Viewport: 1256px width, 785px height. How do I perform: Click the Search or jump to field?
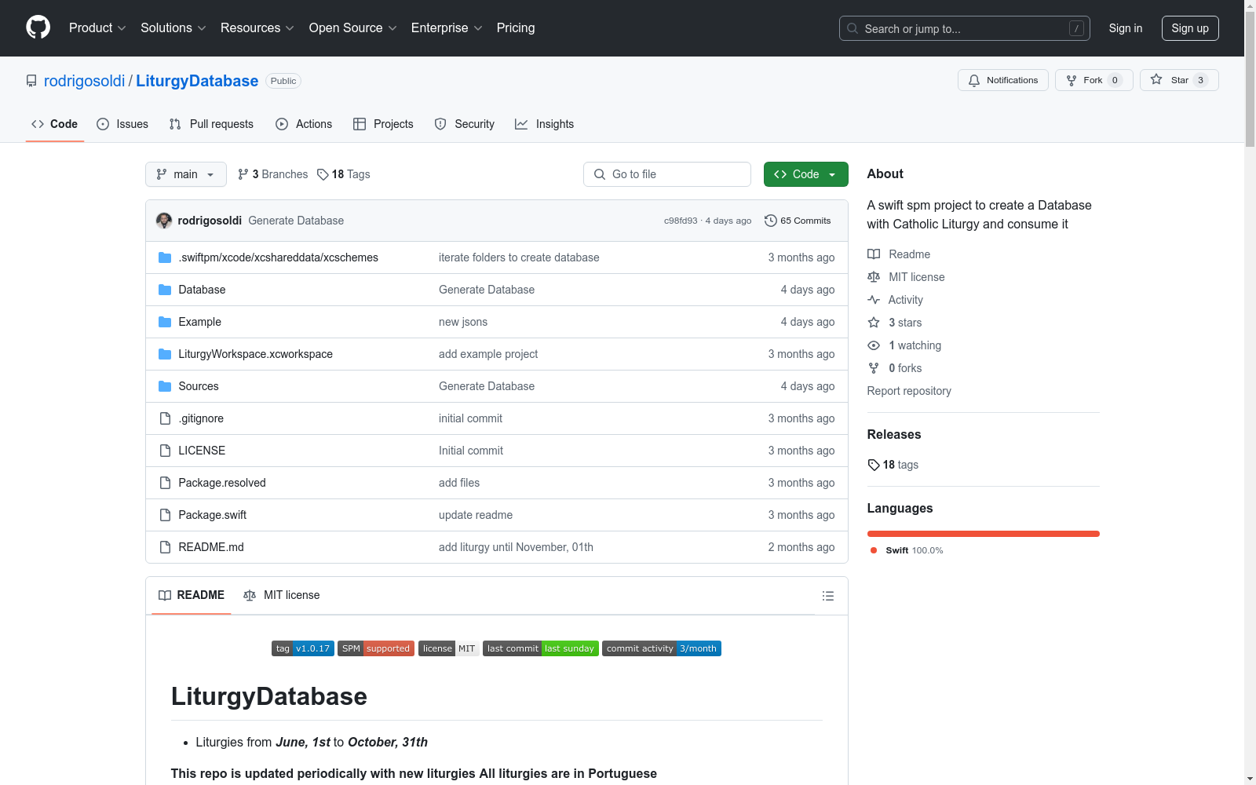(x=965, y=28)
